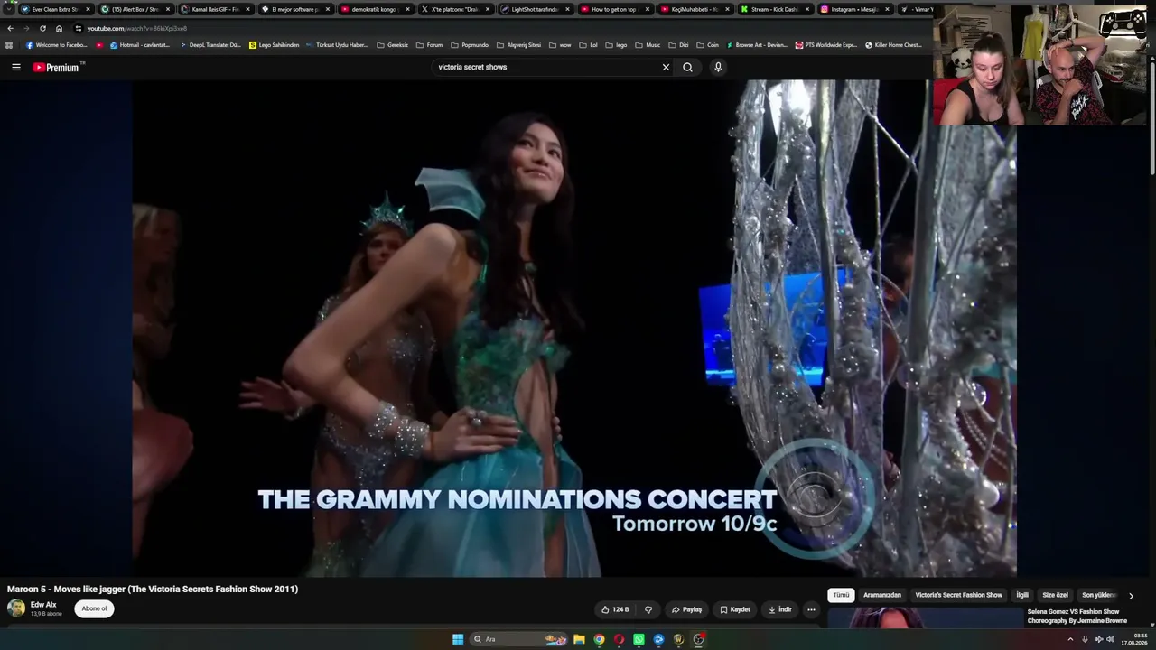Clear the search box with the X
The height and width of the screenshot is (650, 1156).
tap(666, 67)
